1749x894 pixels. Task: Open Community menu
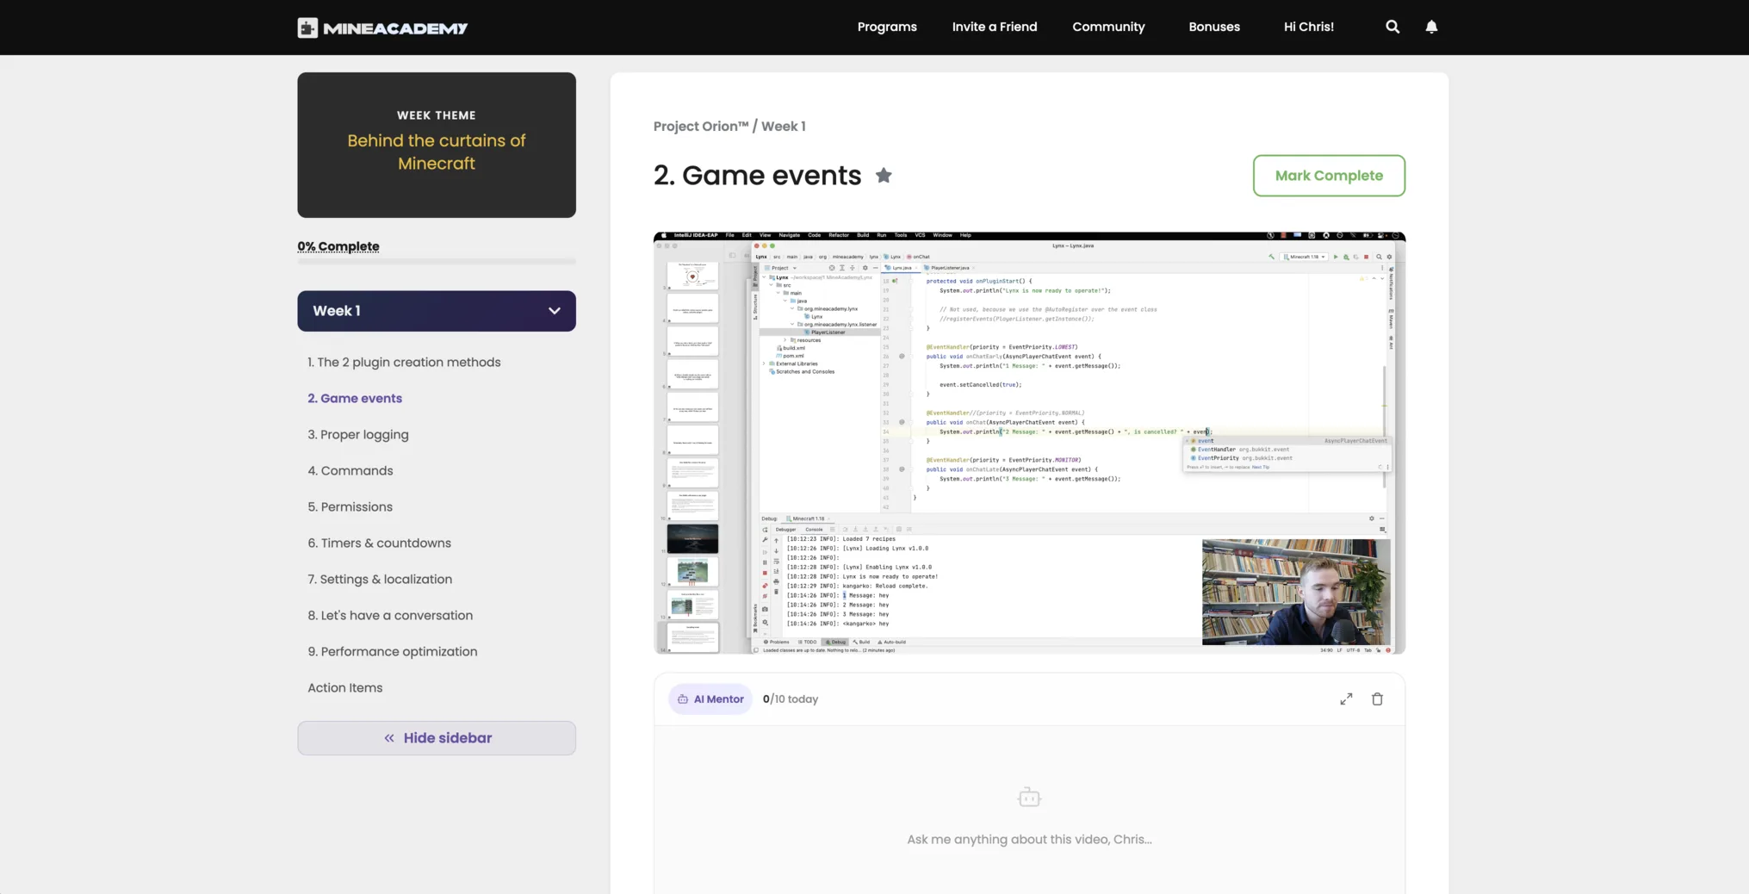tap(1108, 27)
